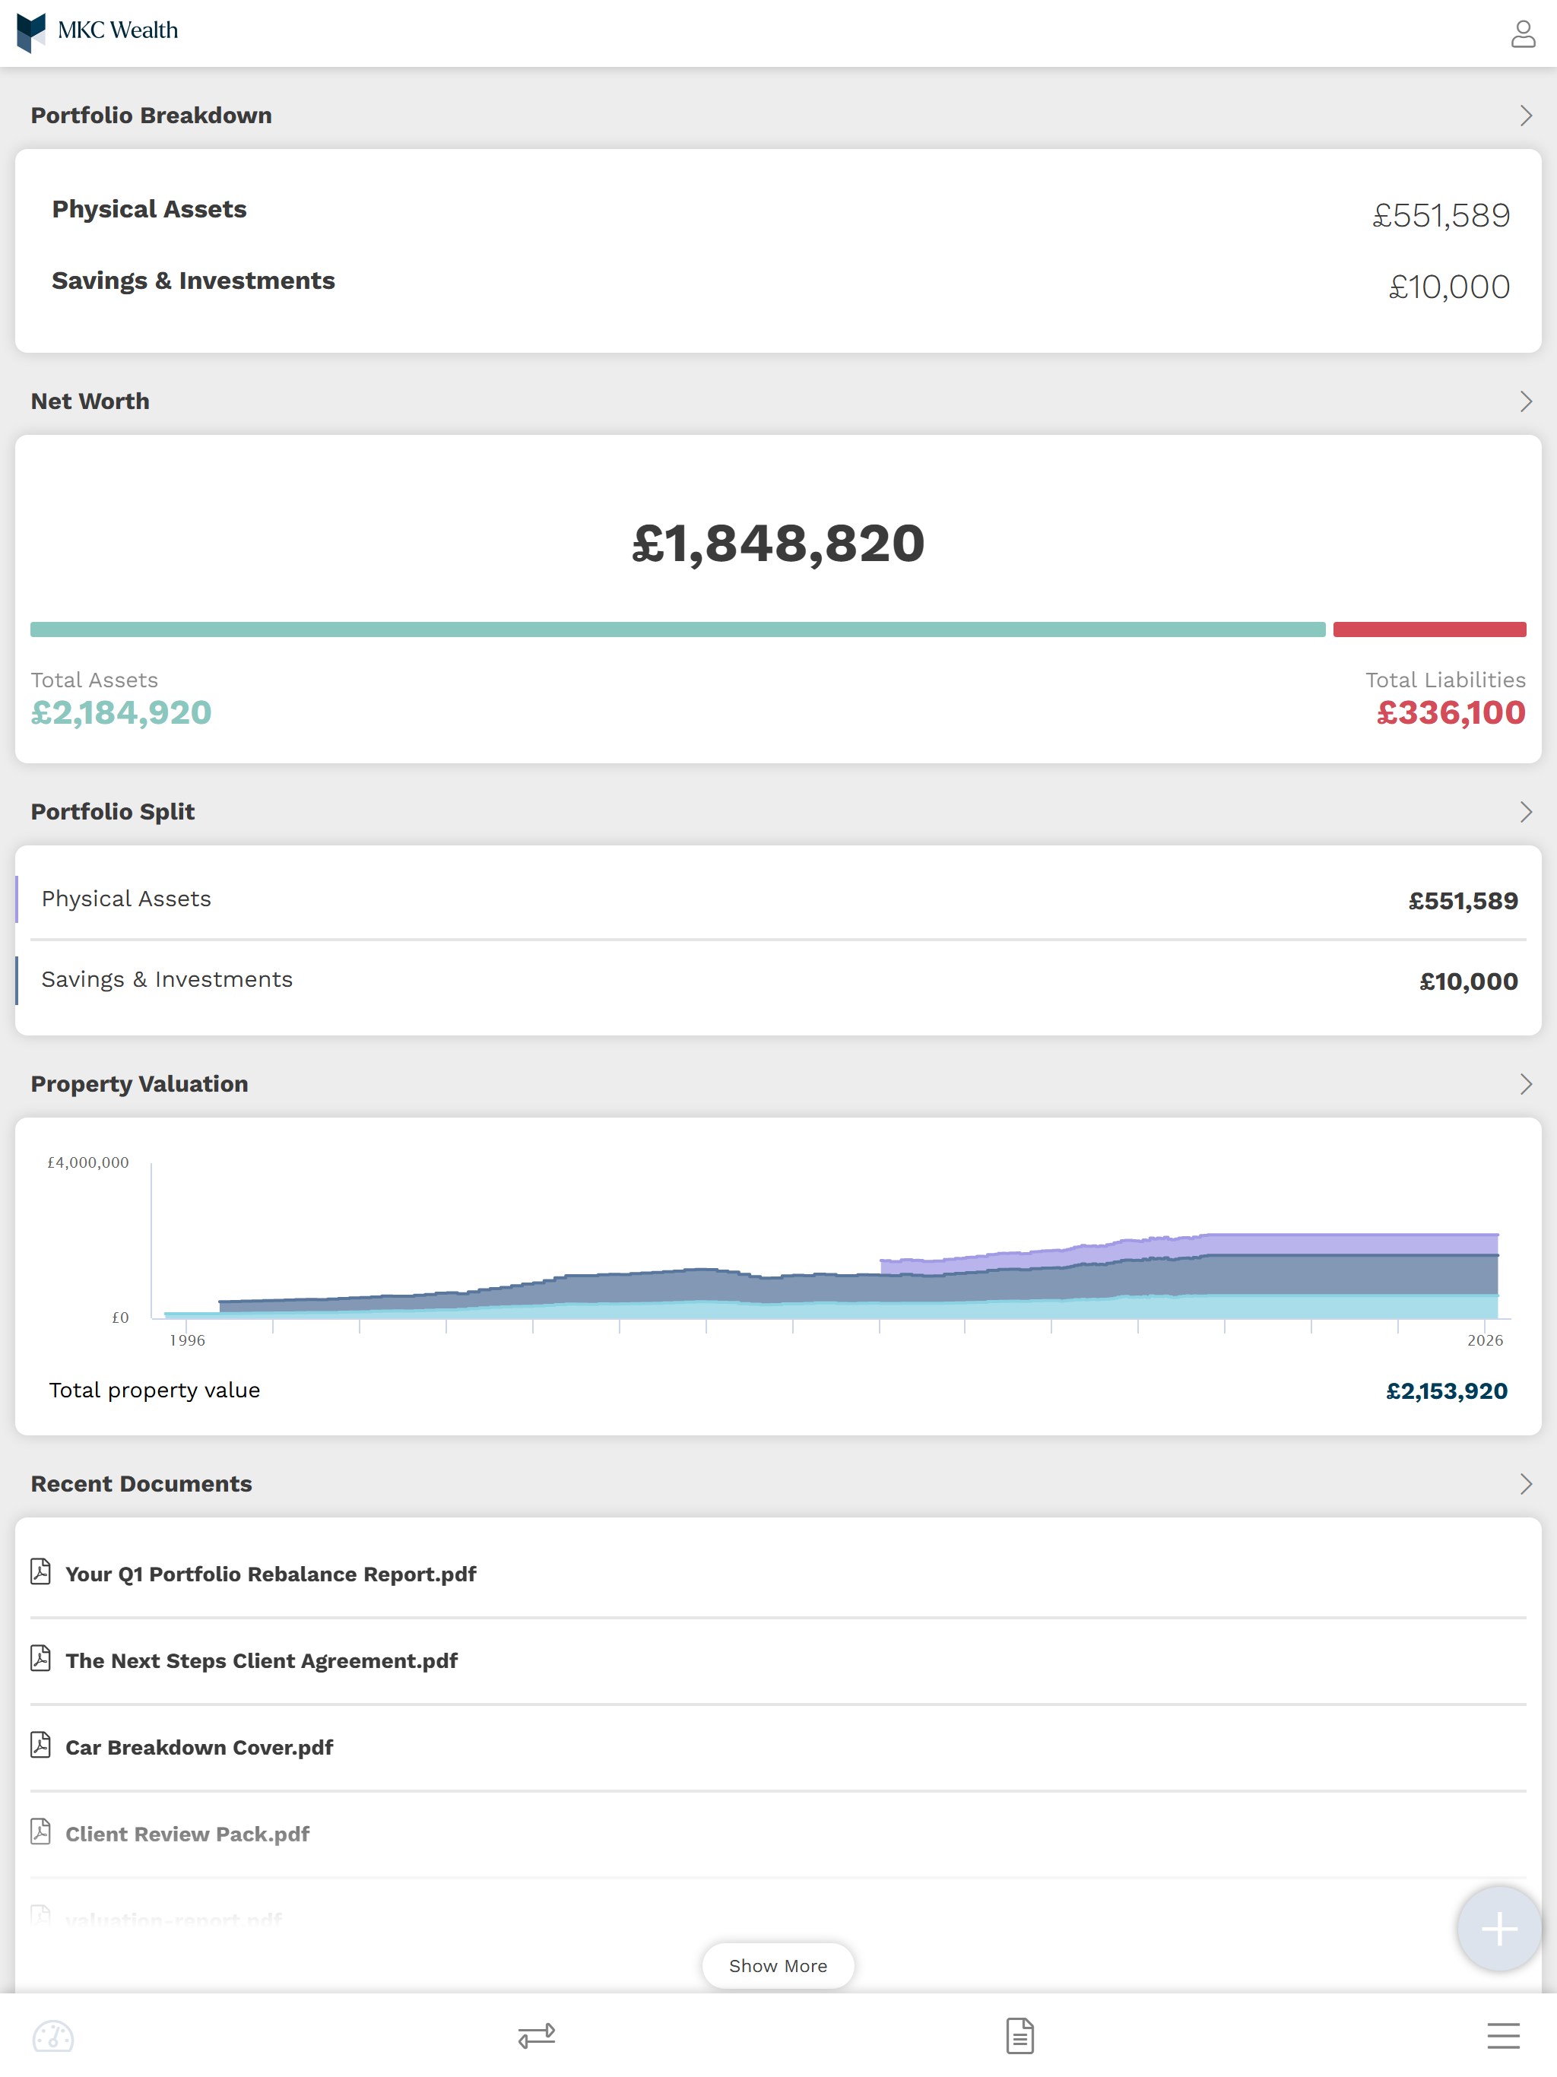Click PDF icon beside Next Steps Client Agreement
The image size is (1557, 2077).
40,1658
